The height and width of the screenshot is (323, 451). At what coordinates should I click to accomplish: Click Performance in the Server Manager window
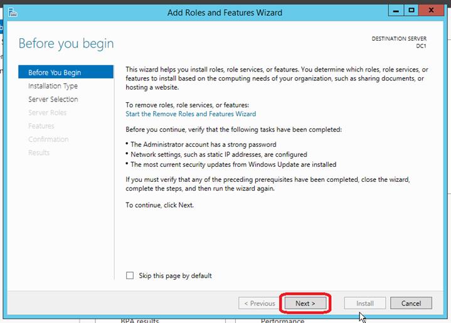tap(282, 320)
